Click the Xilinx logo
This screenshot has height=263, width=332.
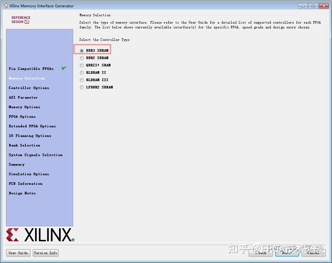[x=38, y=235]
